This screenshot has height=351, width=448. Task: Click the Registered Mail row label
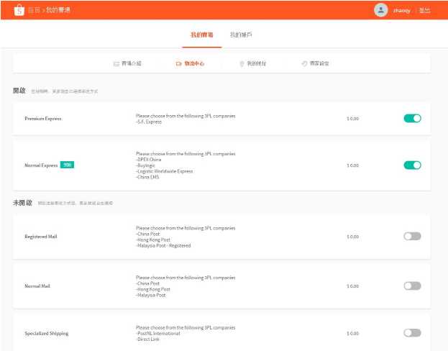pyautogui.click(x=40, y=236)
